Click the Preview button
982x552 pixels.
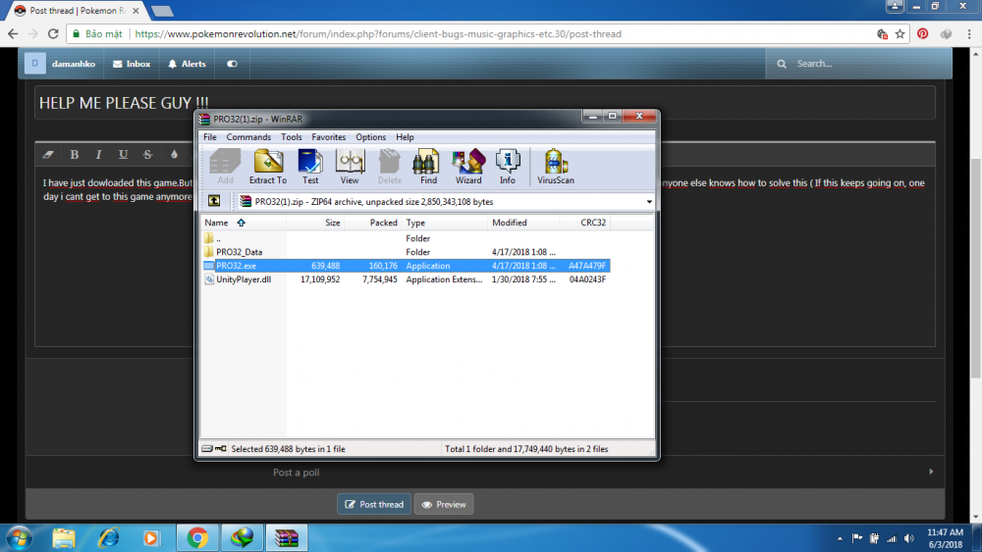444,504
